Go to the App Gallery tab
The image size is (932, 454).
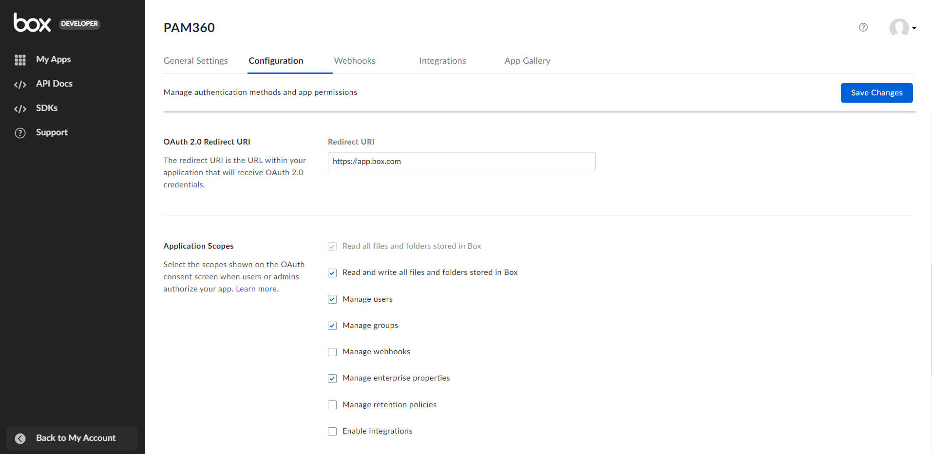[x=527, y=61]
